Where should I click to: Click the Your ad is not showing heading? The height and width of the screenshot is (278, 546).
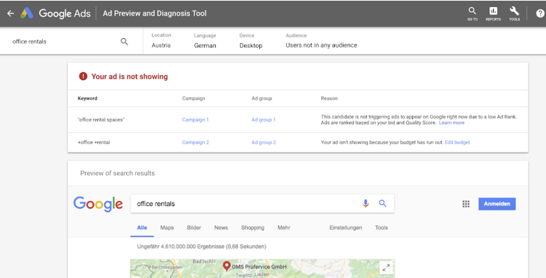tap(129, 77)
